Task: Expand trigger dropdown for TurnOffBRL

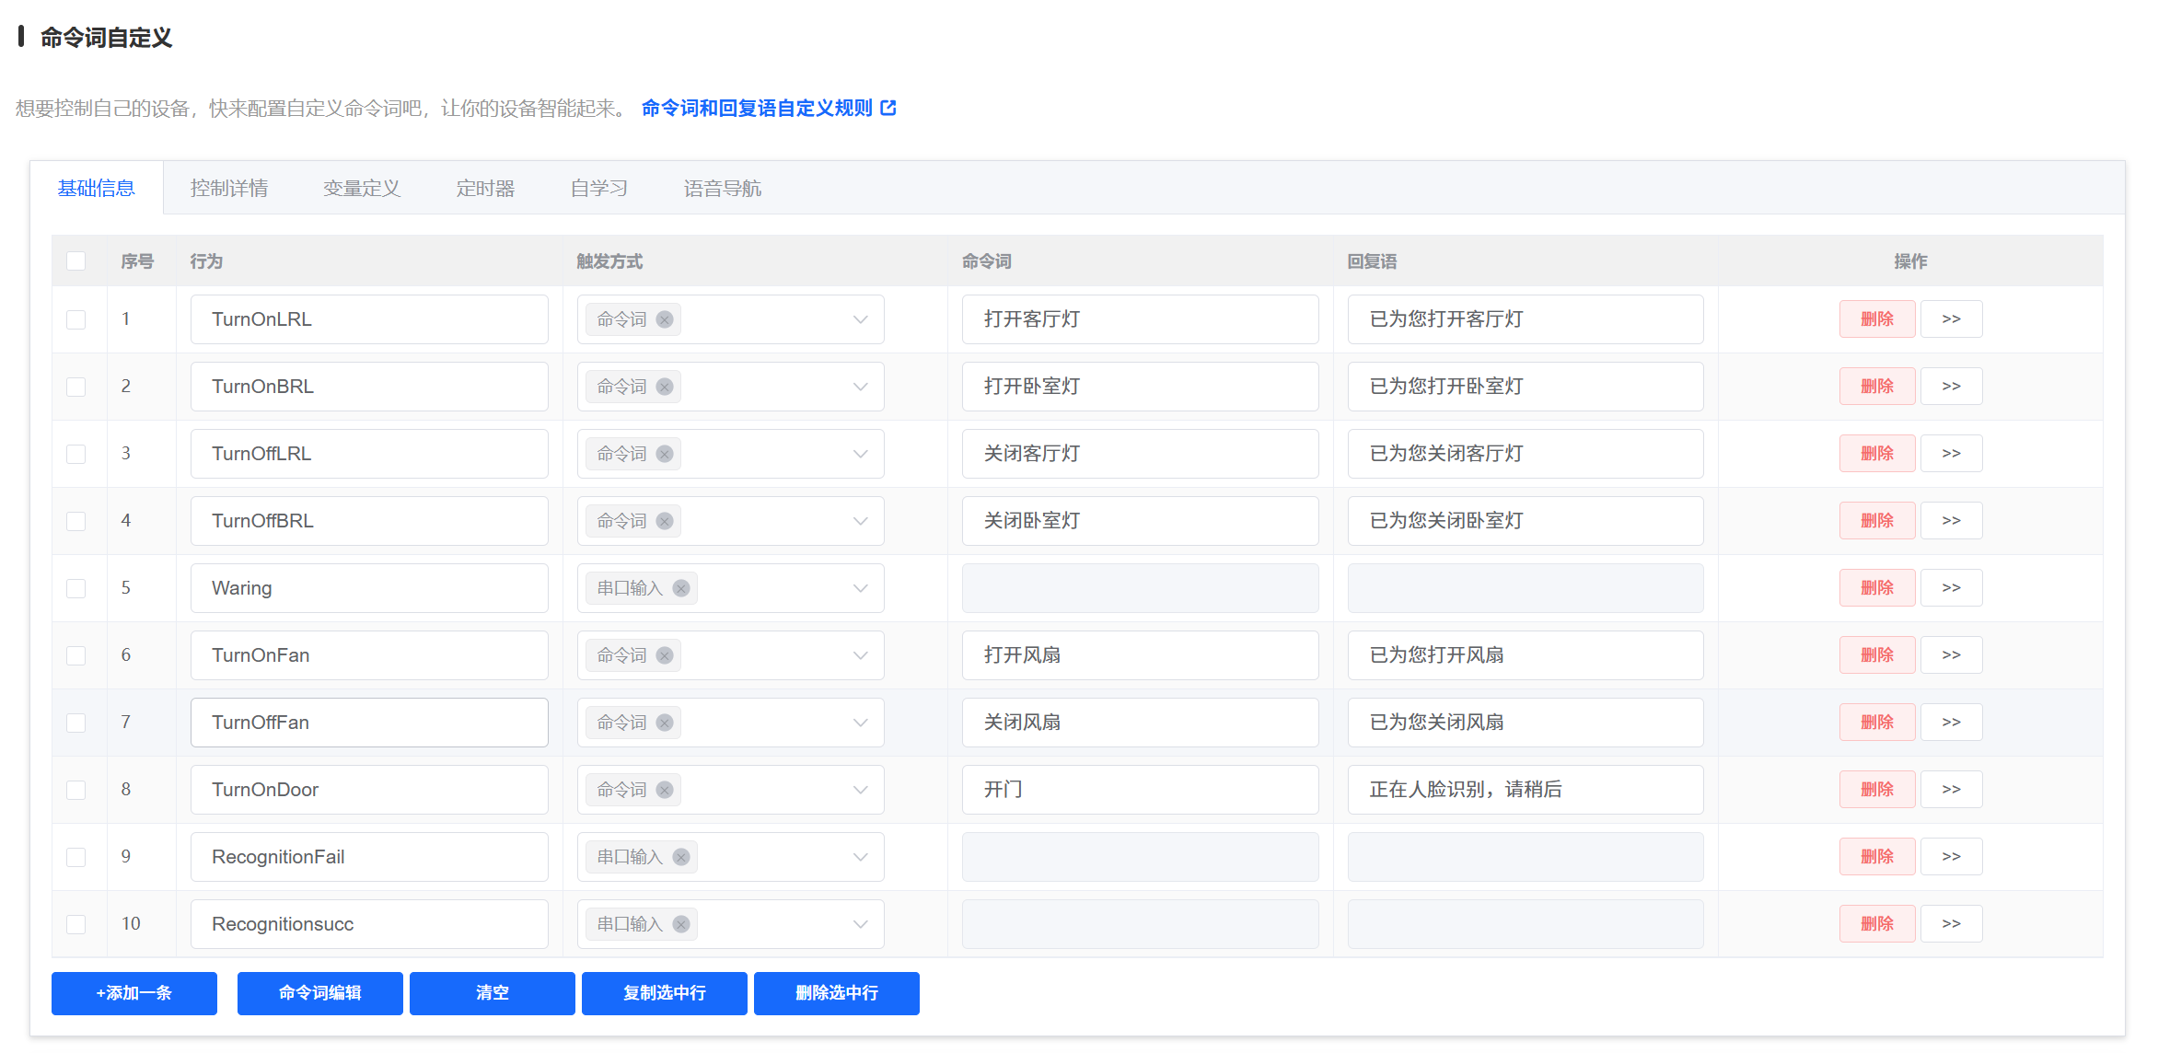Action: pyautogui.click(x=860, y=521)
